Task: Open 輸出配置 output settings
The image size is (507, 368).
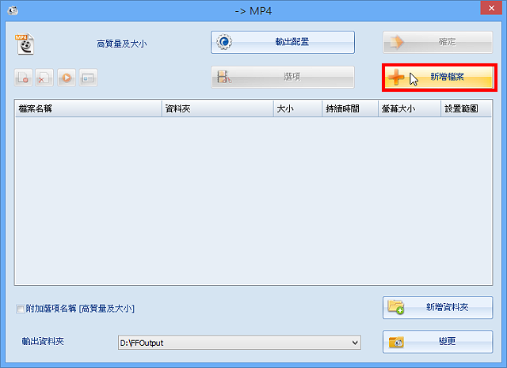Action: tap(283, 42)
